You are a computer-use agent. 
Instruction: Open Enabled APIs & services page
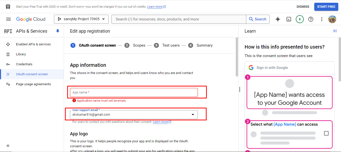33,44
